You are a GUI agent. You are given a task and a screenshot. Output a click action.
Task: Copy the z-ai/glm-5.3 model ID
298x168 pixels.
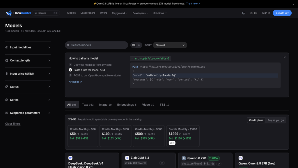tap(145, 163)
